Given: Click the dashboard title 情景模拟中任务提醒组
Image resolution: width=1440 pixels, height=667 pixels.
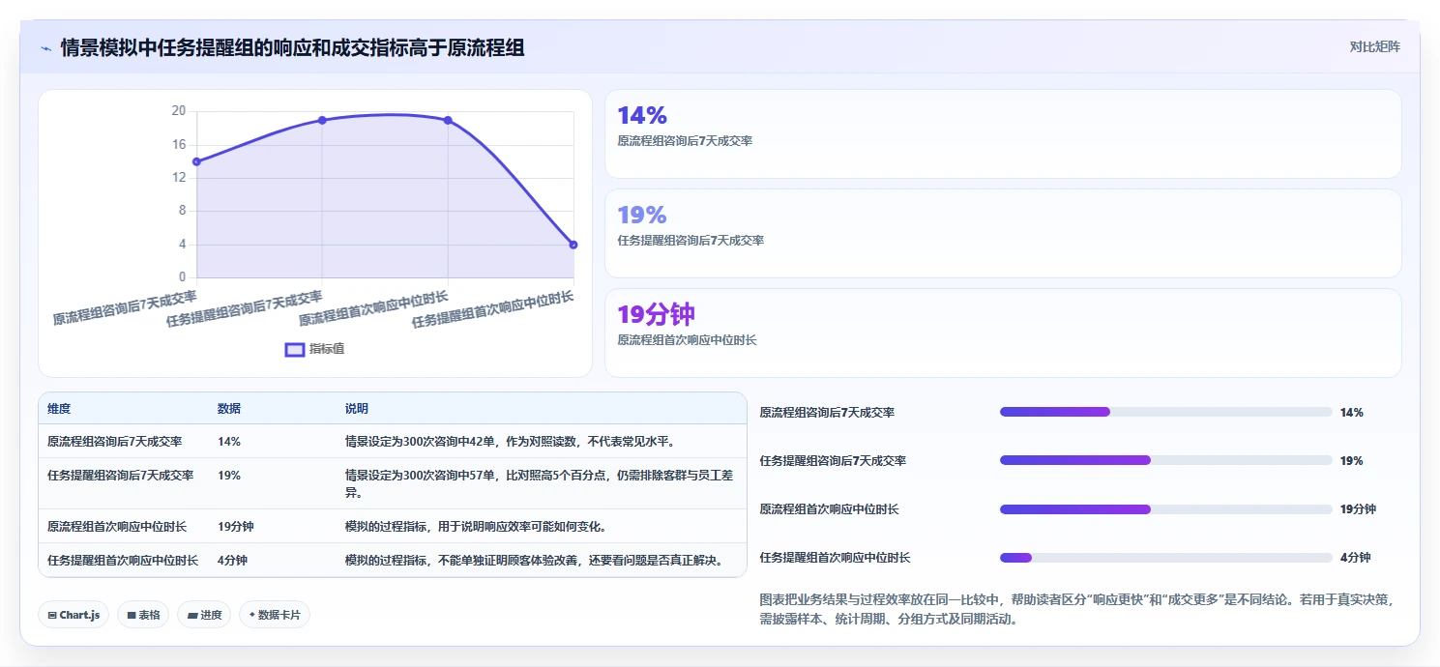Looking at the screenshot, I should pyautogui.click(x=292, y=47).
